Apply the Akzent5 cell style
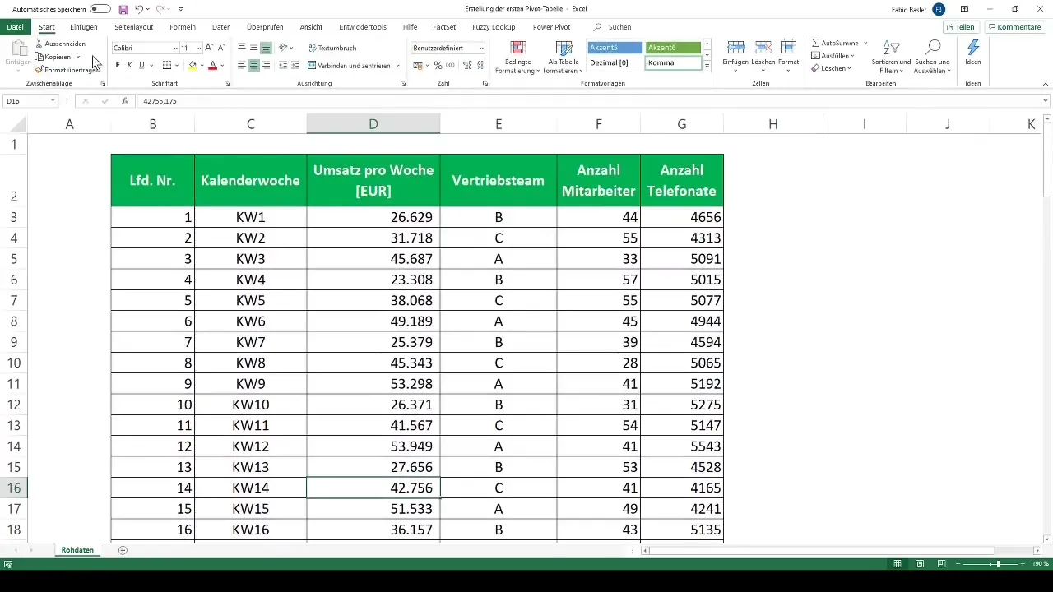The height and width of the screenshot is (592, 1053). tap(615, 48)
